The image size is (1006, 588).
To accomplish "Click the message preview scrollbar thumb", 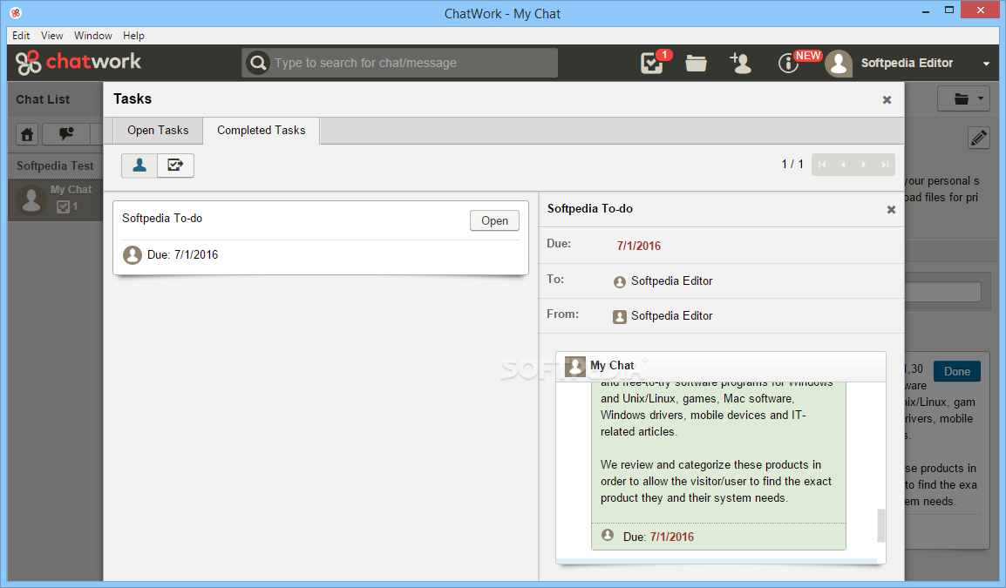I will (880, 526).
